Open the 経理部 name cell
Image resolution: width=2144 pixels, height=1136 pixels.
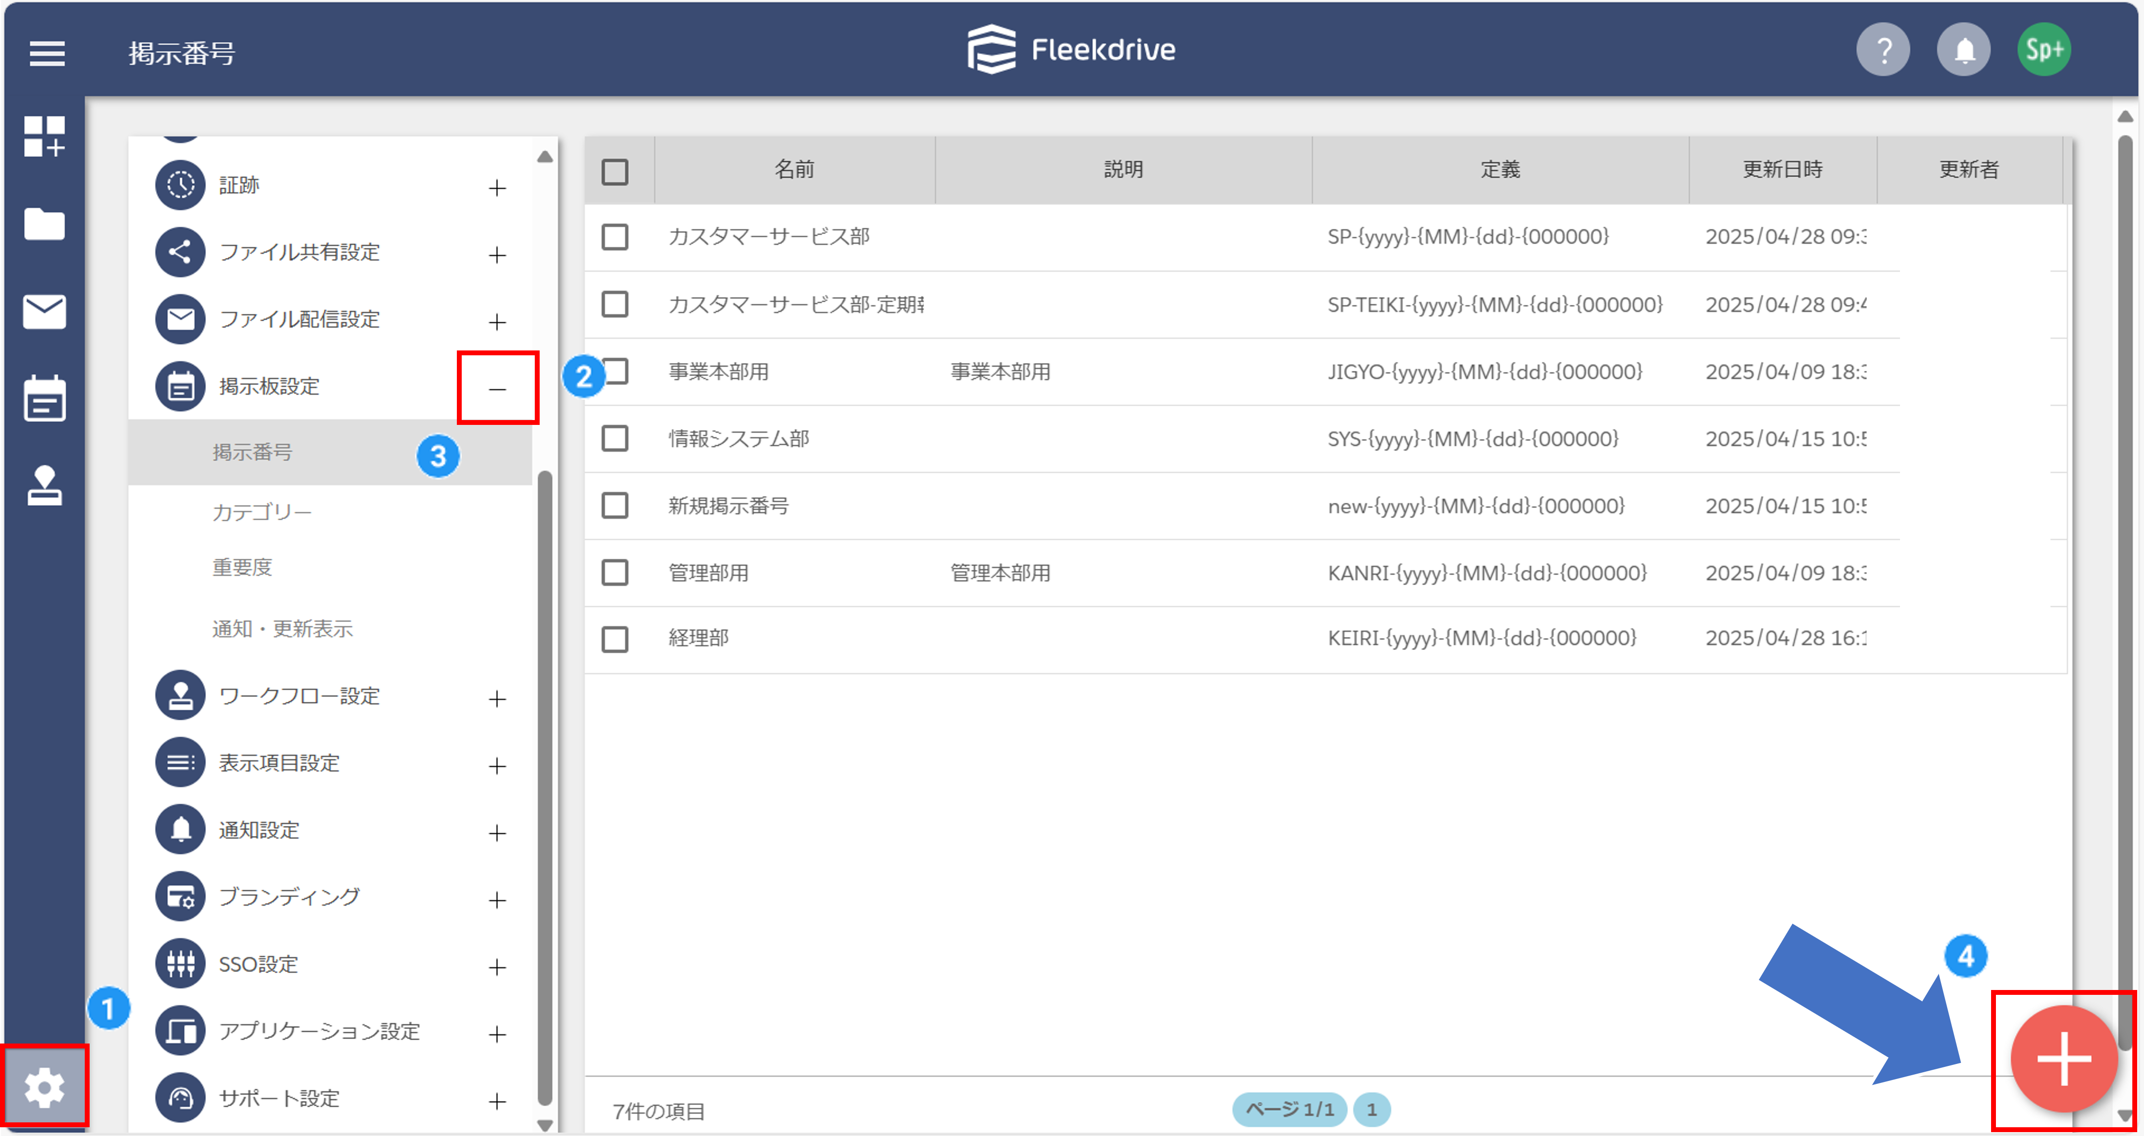coord(698,638)
